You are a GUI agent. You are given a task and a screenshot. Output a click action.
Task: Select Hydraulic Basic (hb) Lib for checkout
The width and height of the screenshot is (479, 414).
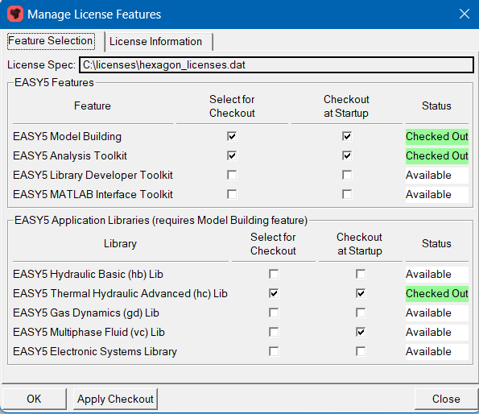(x=274, y=274)
